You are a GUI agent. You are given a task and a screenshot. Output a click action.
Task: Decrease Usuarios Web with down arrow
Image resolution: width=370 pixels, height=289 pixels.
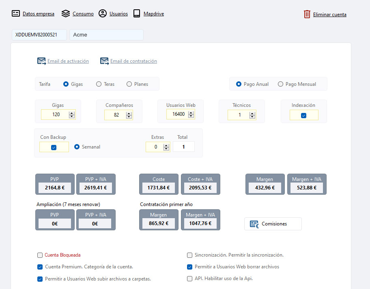[191, 116]
